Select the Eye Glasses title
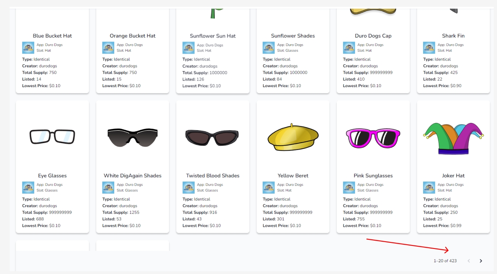The image size is (497, 274). [x=53, y=176]
